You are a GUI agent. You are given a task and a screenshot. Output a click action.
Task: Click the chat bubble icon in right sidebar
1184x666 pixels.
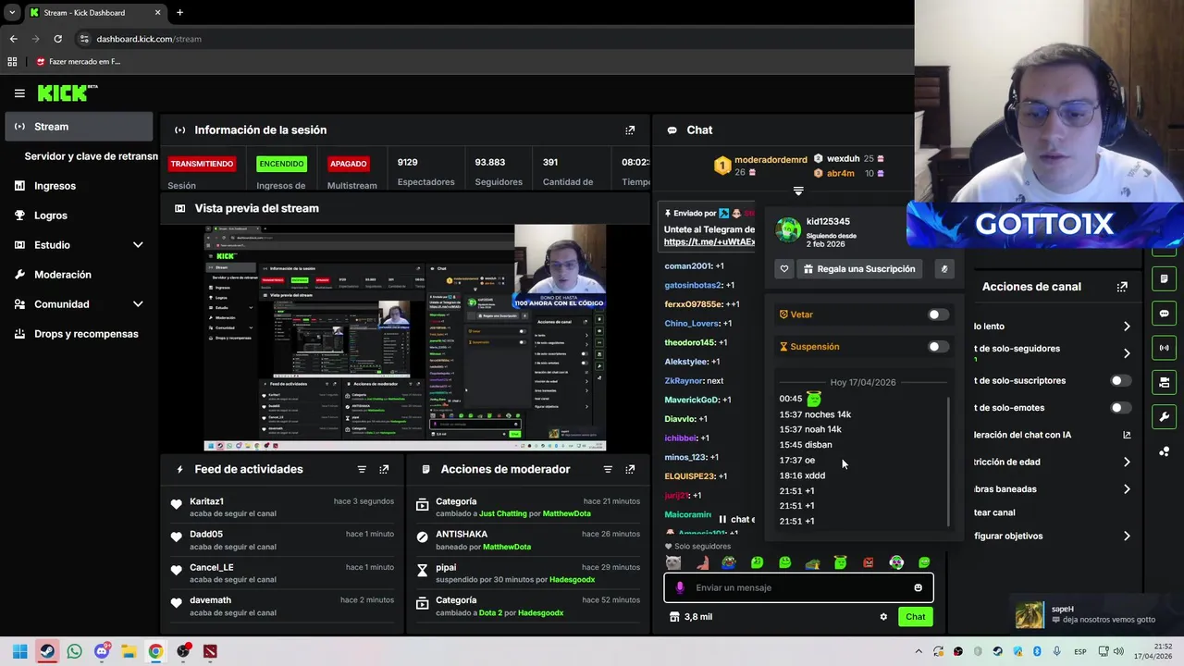pyautogui.click(x=1164, y=314)
